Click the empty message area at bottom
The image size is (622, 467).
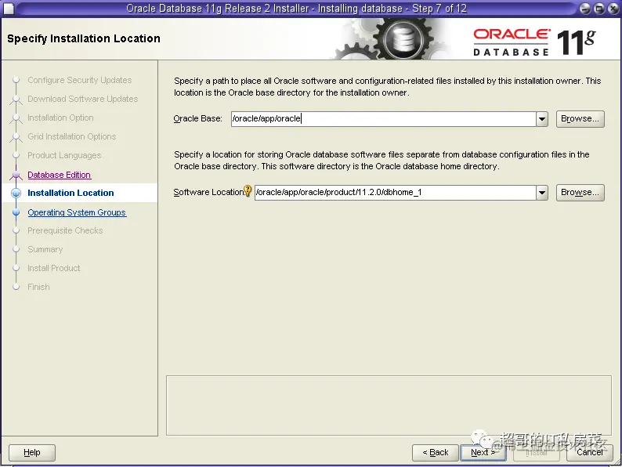pos(389,406)
